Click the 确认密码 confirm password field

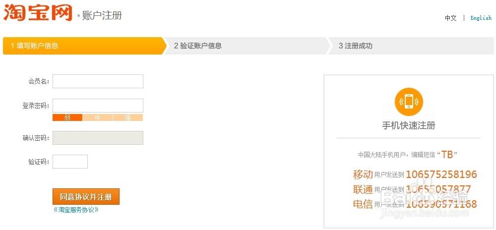(x=98, y=138)
